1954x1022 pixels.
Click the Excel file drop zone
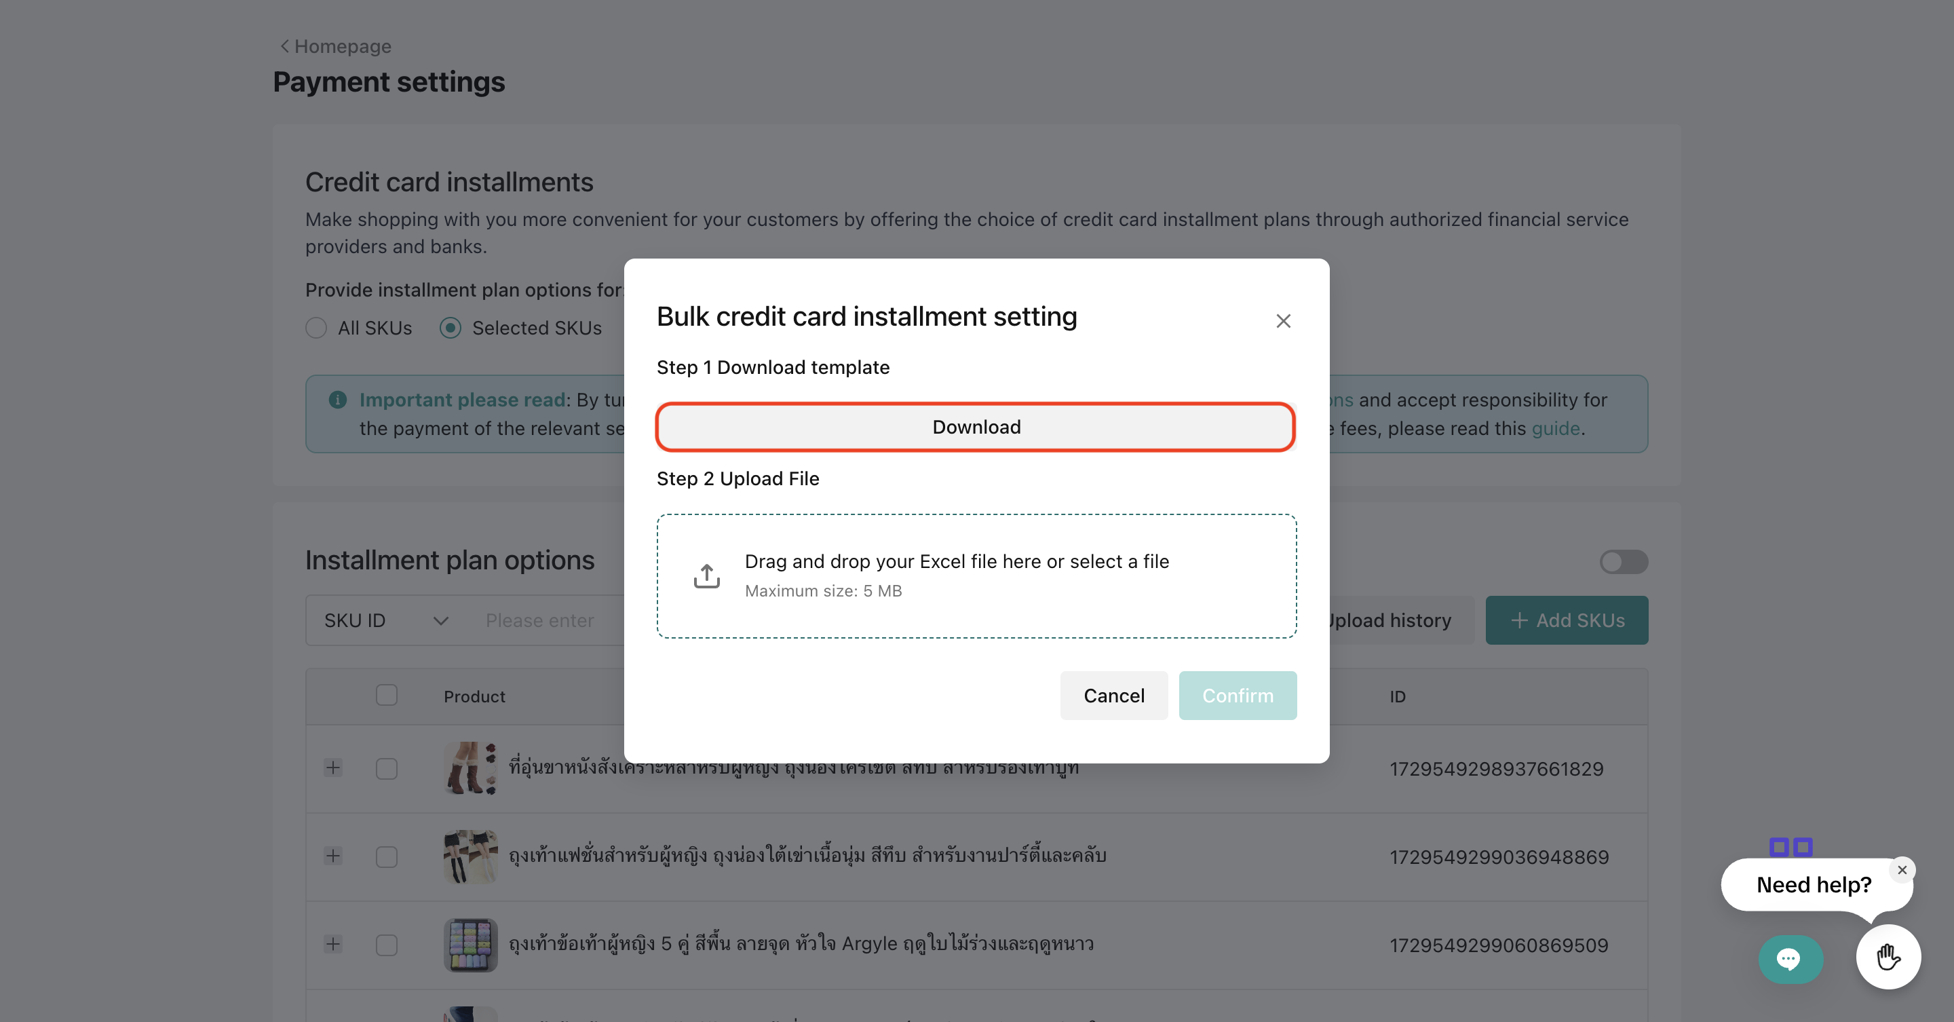pos(976,576)
